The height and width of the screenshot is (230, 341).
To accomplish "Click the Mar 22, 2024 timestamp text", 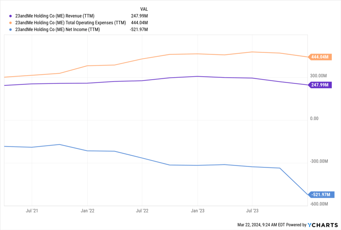I will pos(261,225).
